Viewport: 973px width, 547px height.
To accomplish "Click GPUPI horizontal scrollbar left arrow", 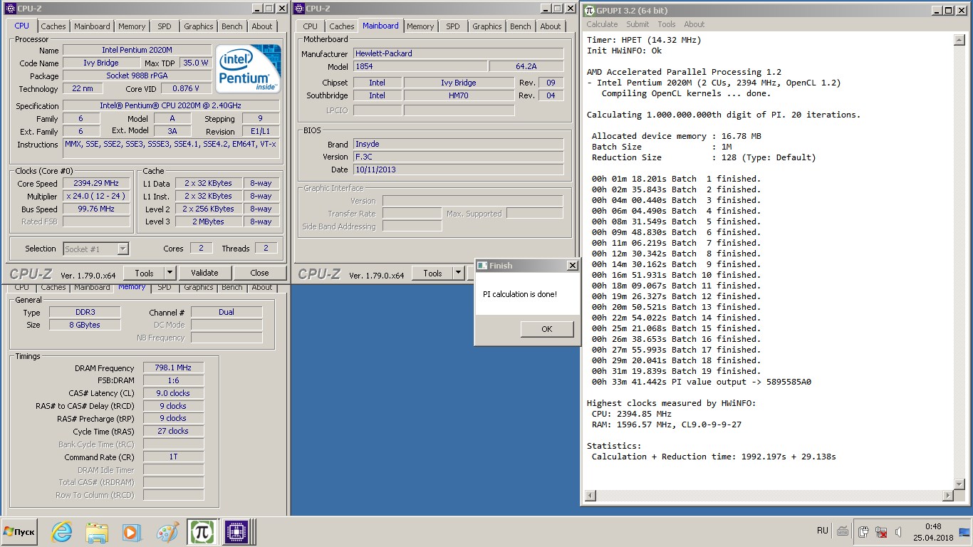I will 590,496.
